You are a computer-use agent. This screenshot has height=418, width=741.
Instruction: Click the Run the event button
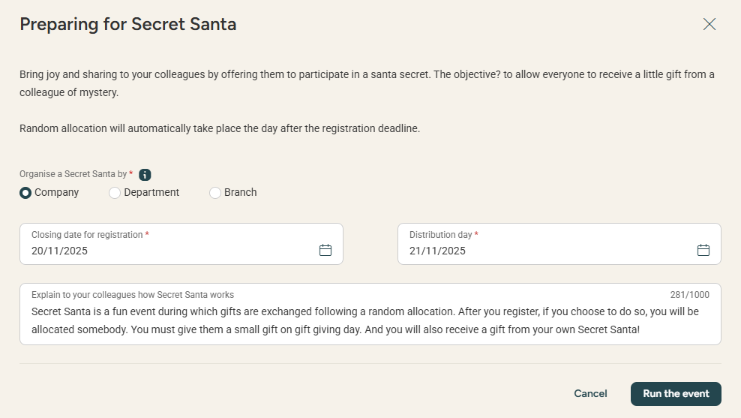click(x=676, y=394)
